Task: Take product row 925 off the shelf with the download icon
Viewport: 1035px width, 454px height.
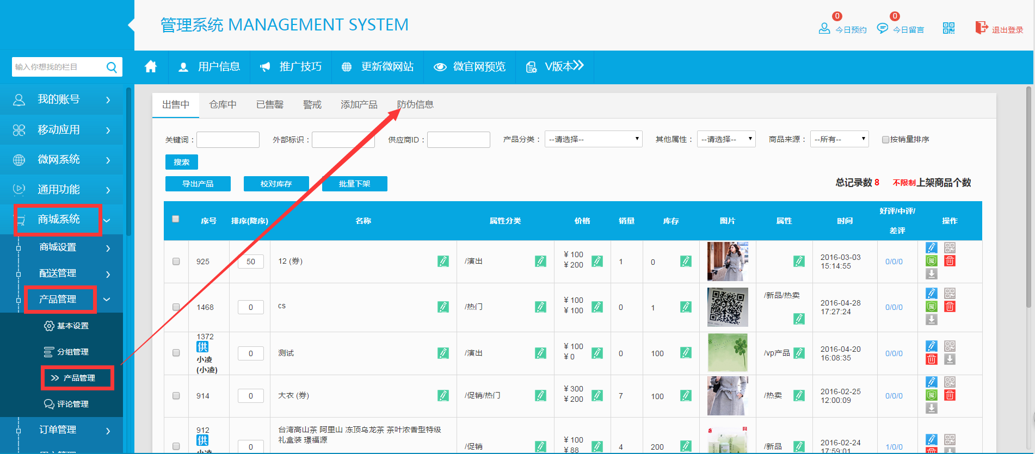Action: coord(932,274)
